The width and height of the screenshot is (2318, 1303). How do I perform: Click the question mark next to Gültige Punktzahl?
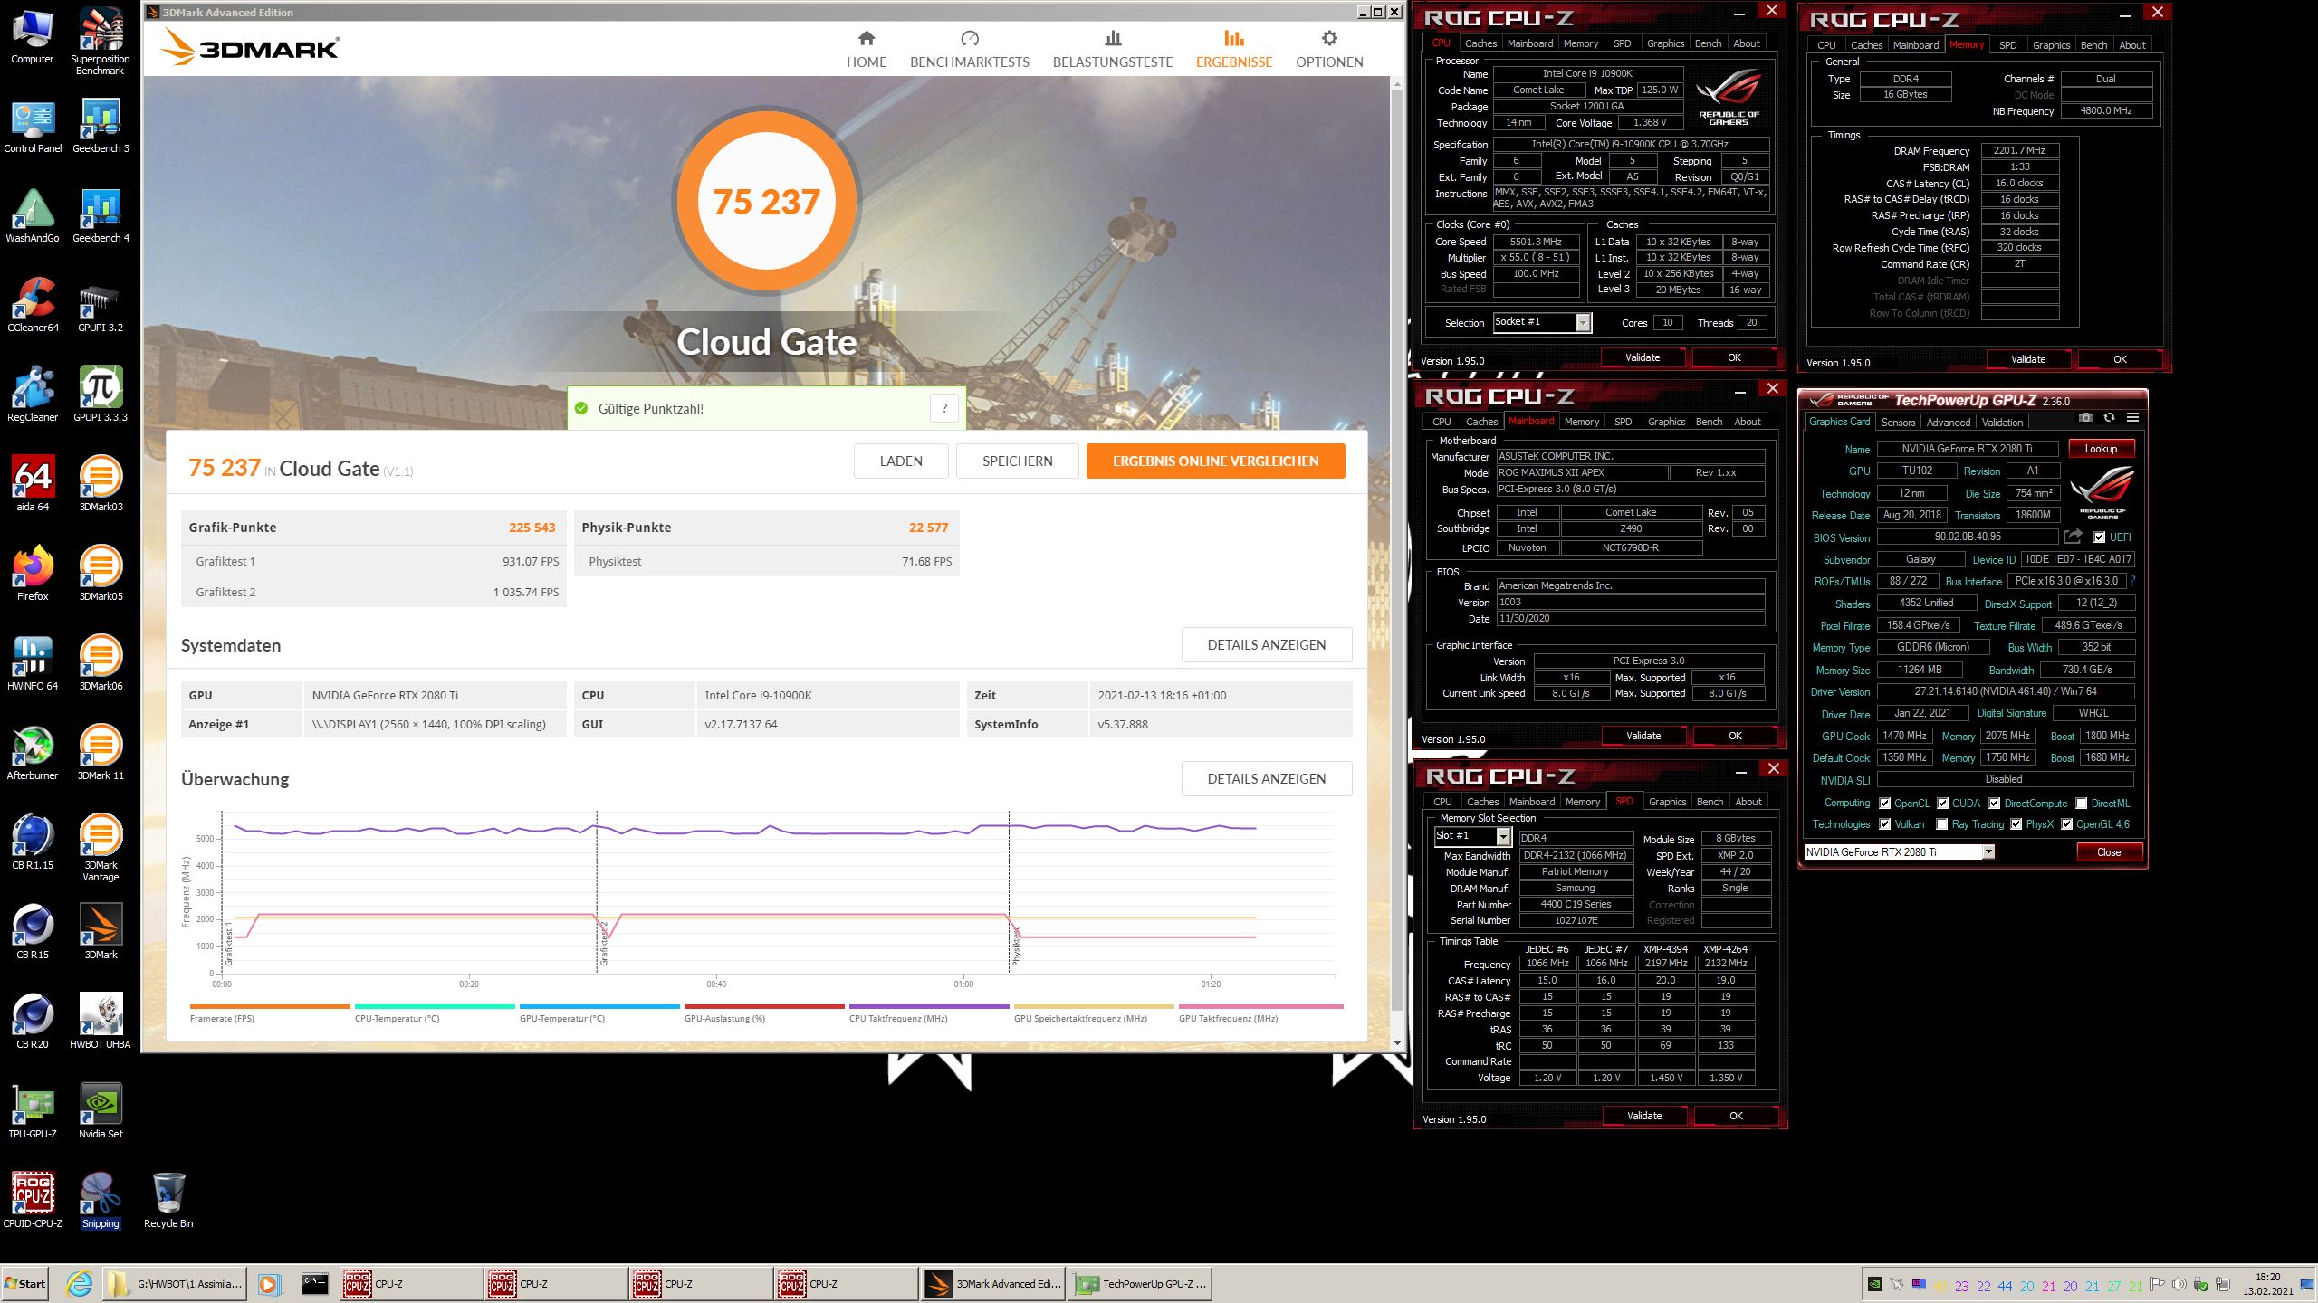click(944, 408)
